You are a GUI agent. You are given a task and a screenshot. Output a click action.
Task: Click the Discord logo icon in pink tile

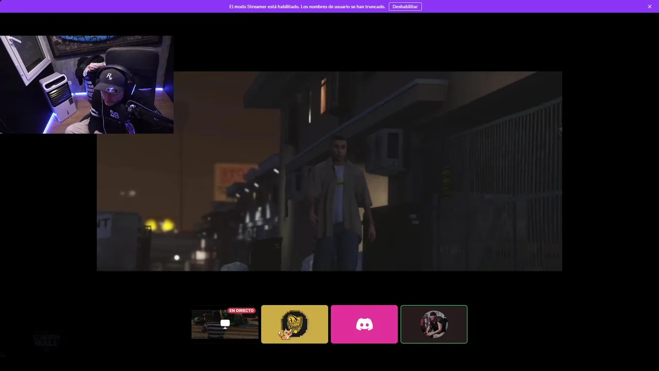point(365,324)
